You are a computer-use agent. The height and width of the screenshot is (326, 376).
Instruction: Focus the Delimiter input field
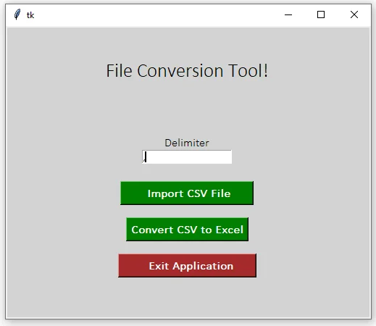point(187,157)
